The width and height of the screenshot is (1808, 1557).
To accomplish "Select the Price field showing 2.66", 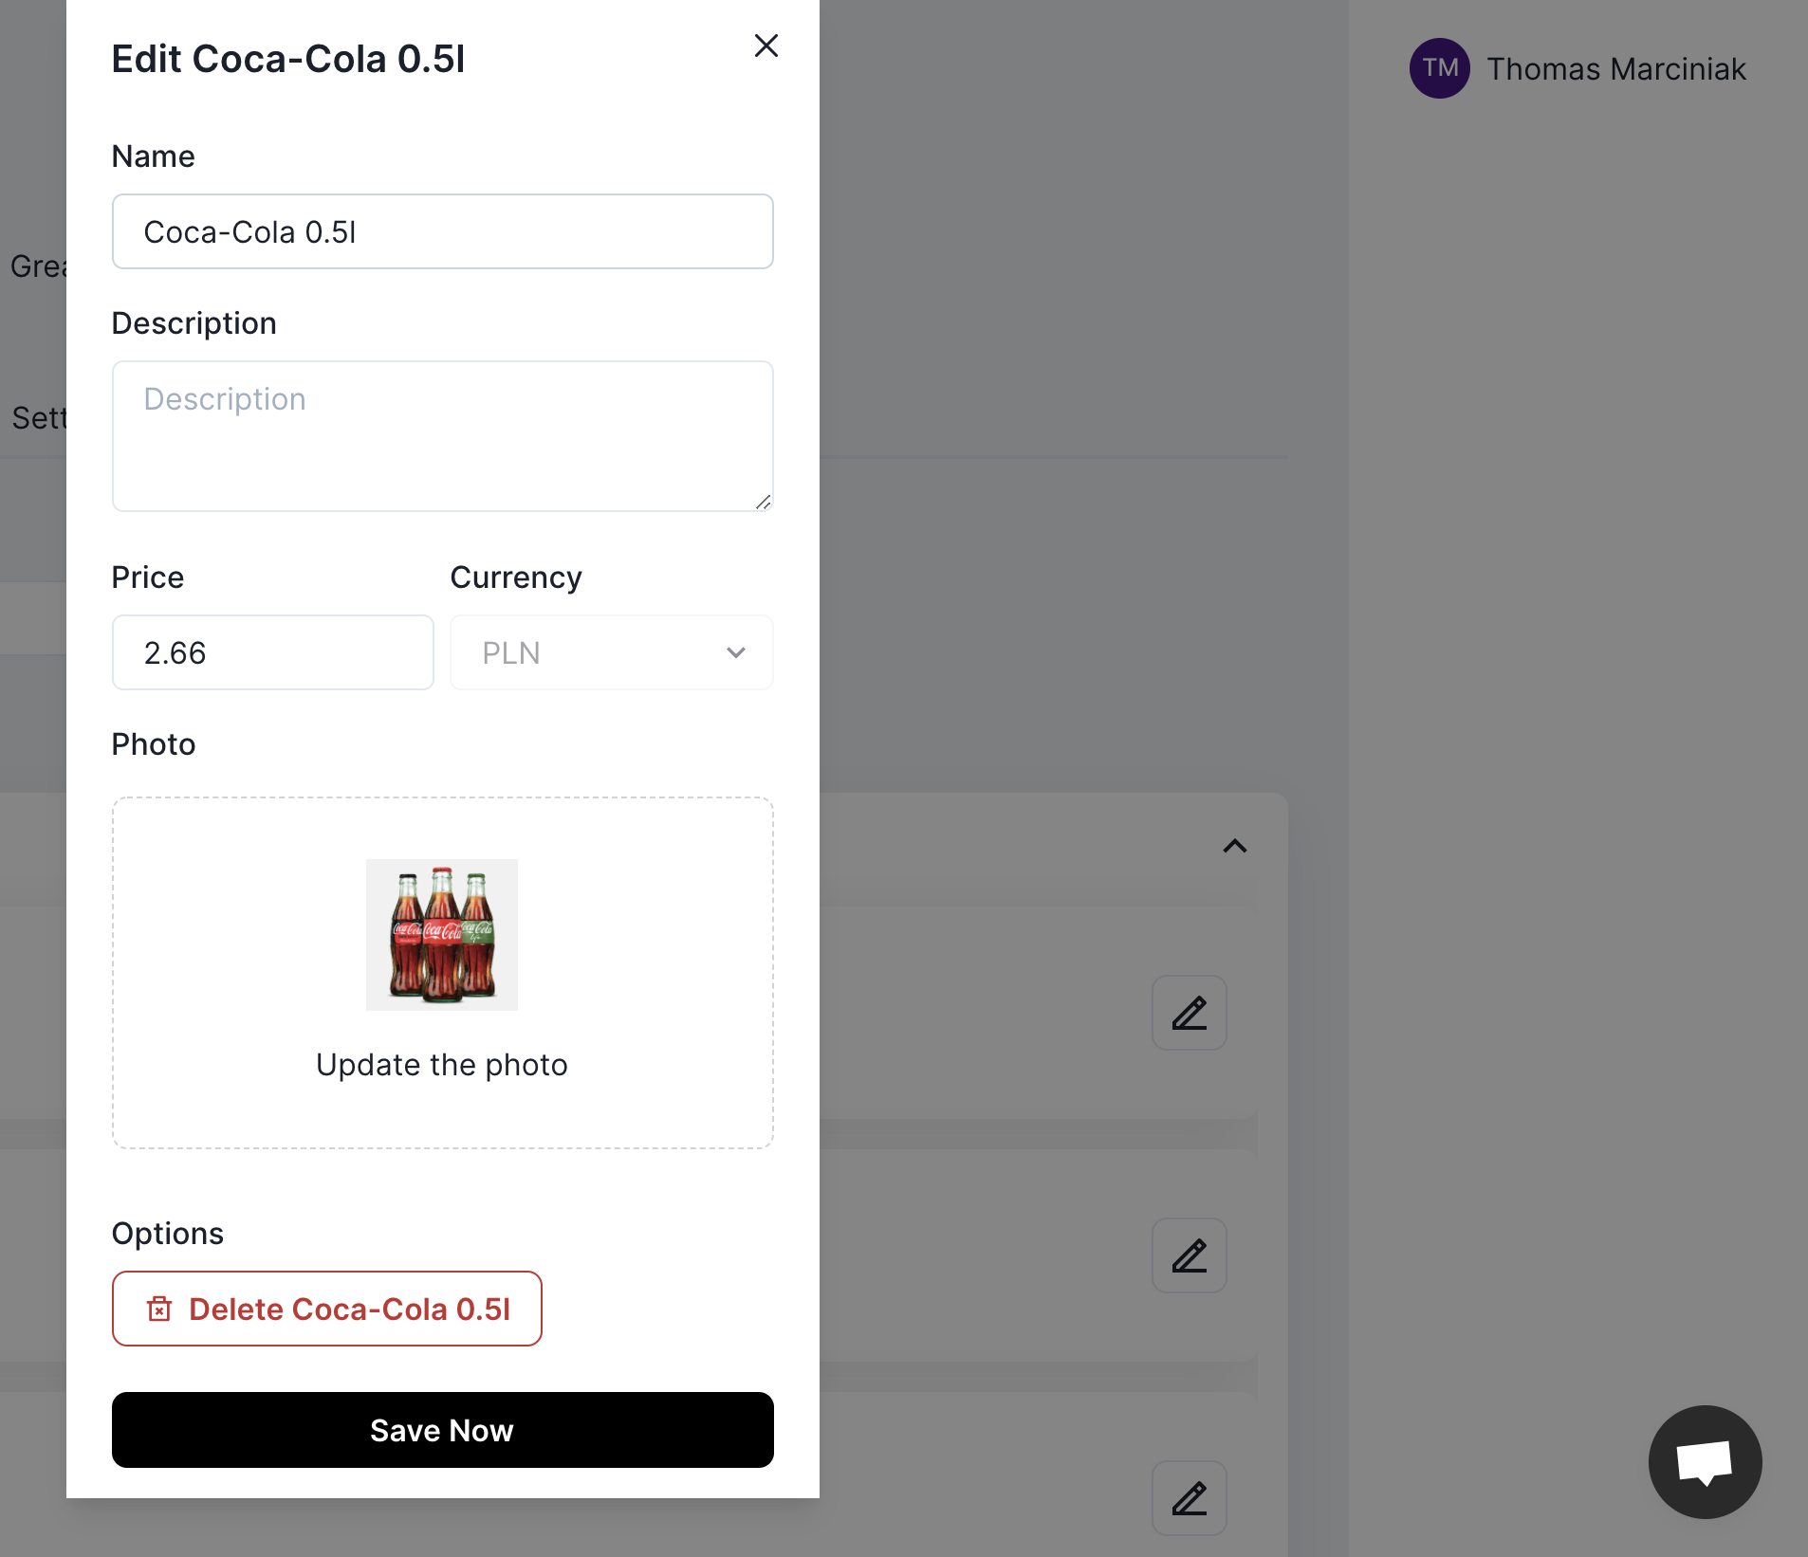I will pyautogui.click(x=272, y=652).
